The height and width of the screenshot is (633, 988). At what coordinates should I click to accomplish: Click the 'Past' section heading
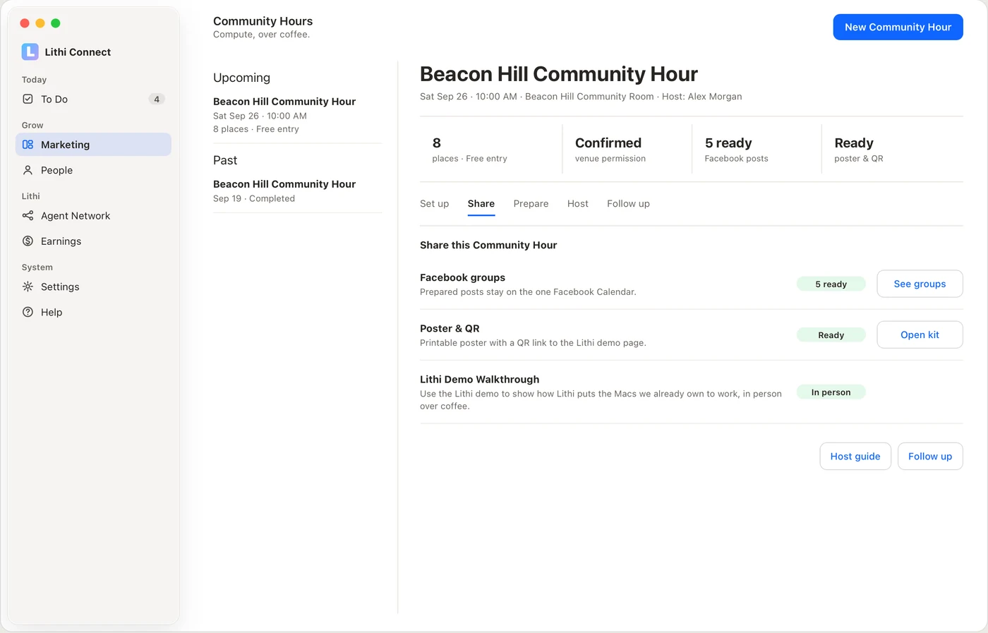click(x=225, y=160)
